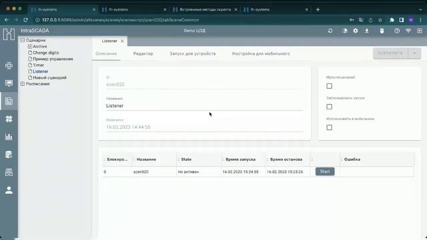Click the browser share icon
The height and width of the screenshot is (240, 427).
(x=371, y=20)
